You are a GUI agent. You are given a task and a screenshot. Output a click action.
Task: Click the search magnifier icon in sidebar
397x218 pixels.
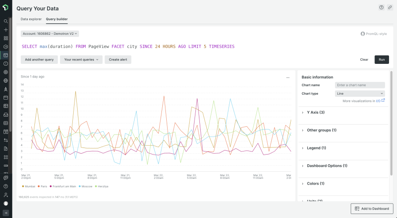6,21
